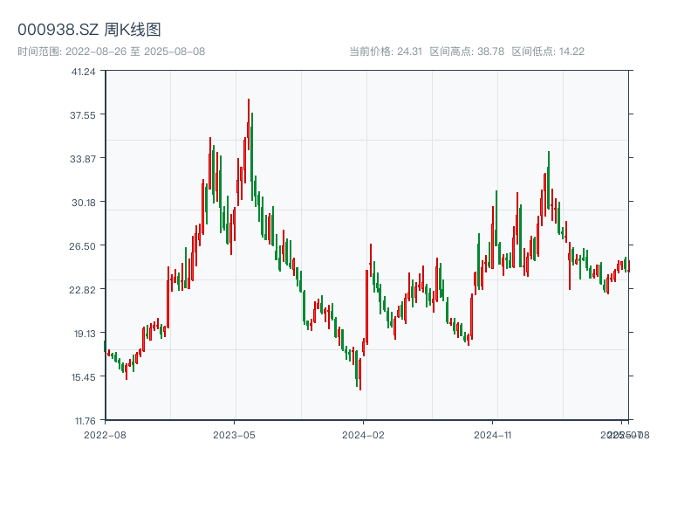The height and width of the screenshot is (524, 698).
Task: Click the 15.45 y-axis price label
Action: 84,377
